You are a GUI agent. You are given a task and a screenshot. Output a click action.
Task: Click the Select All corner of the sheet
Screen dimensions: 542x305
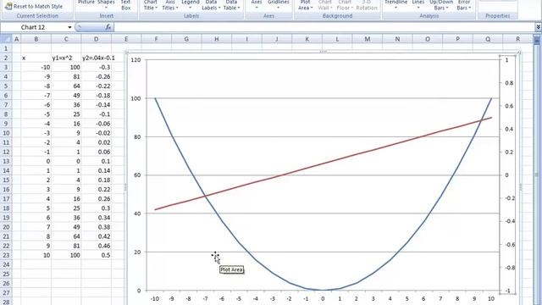[6, 39]
